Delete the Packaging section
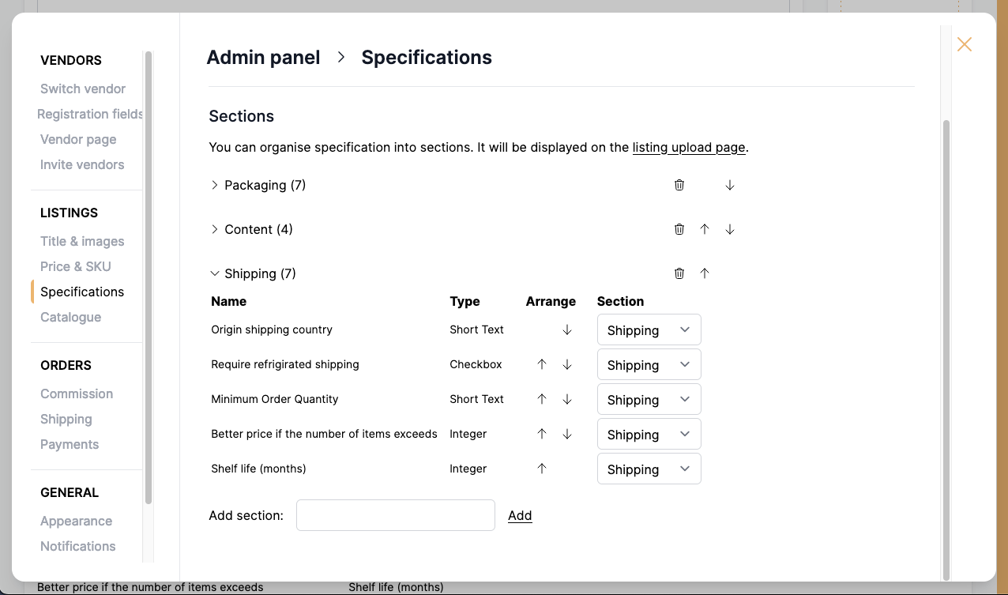 click(679, 184)
